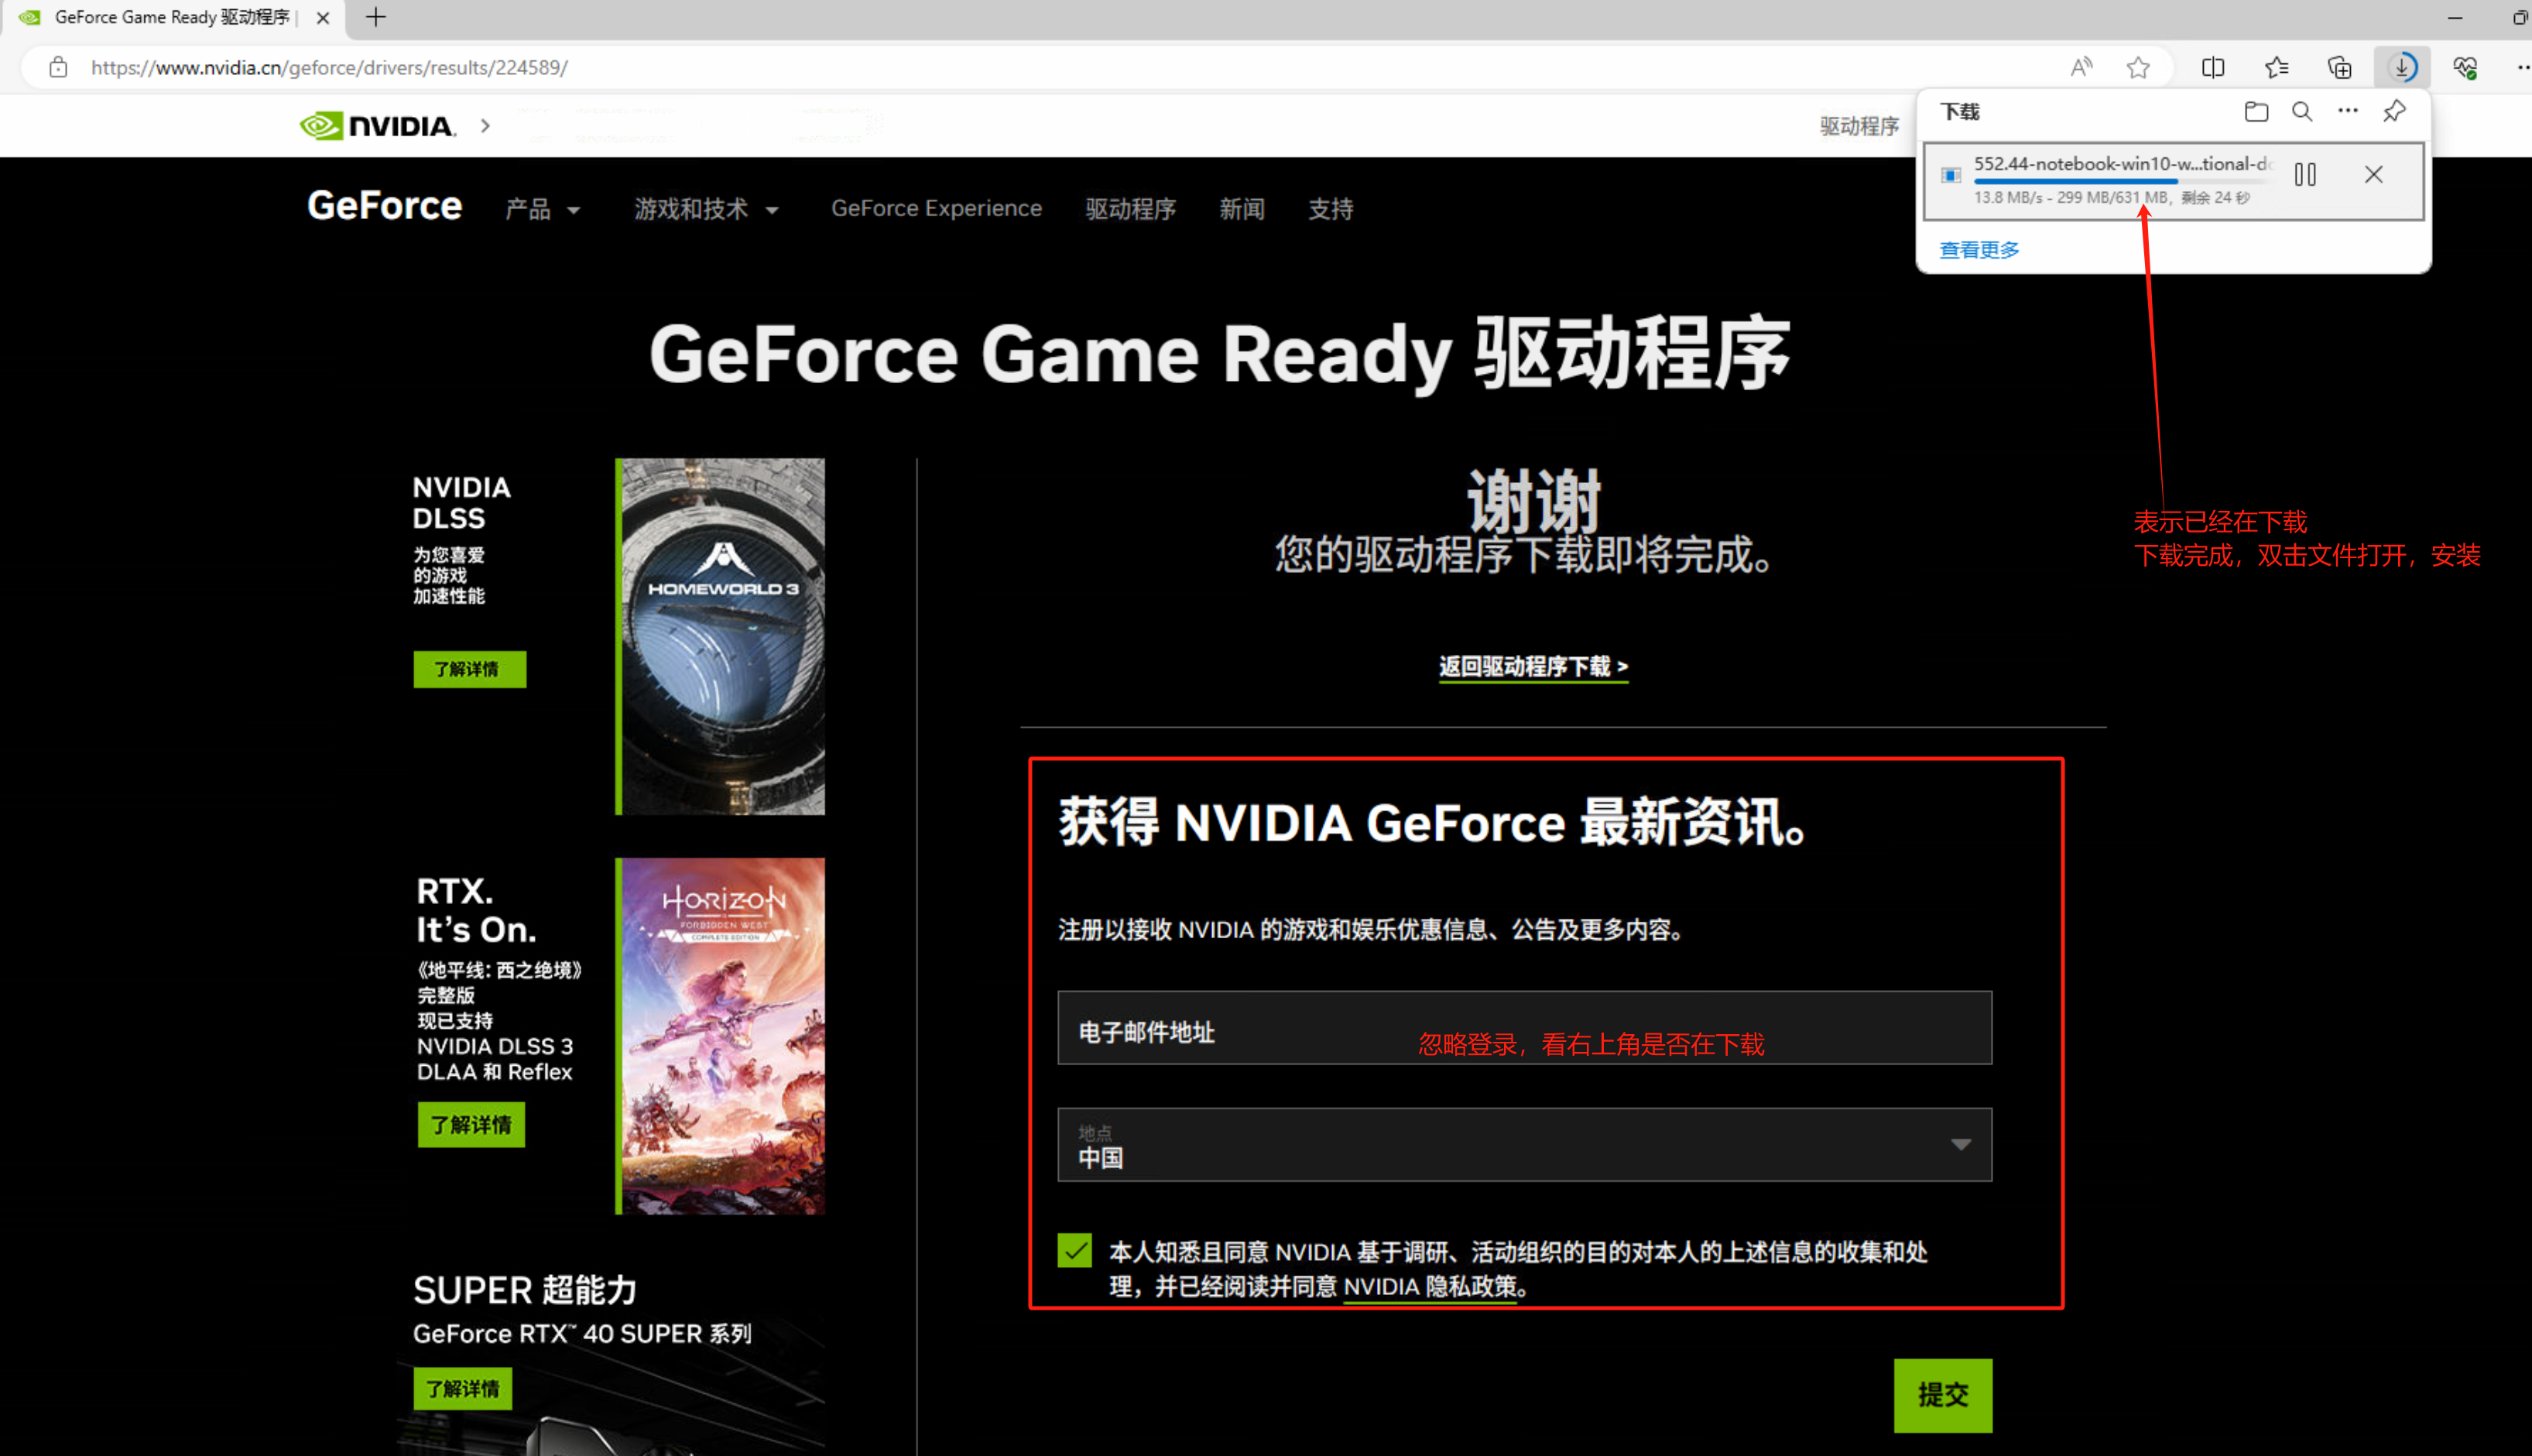Open the Horizon Forbidden West thumbnail

(x=720, y=1036)
